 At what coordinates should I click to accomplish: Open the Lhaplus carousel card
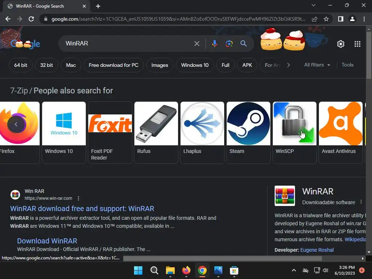coord(202,132)
